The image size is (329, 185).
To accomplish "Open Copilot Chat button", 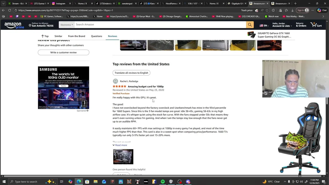I will (x=322, y=10).
